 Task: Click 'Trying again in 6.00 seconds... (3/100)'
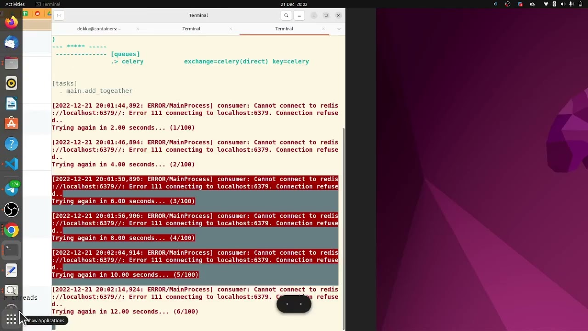pyautogui.click(x=123, y=201)
